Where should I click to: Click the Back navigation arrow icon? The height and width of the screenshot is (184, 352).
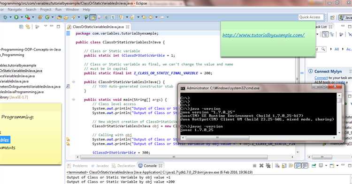pyautogui.click(x=151, y=17)
